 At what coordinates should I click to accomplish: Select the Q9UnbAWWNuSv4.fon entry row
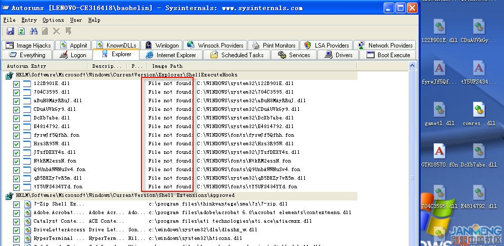click(x=180, y=170)
